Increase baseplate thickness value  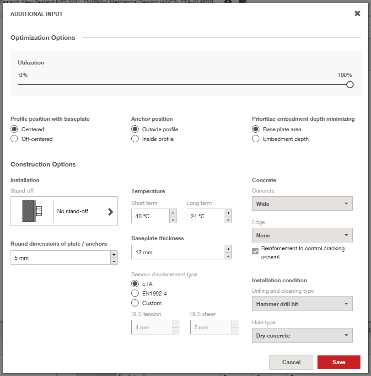[228, 249]
